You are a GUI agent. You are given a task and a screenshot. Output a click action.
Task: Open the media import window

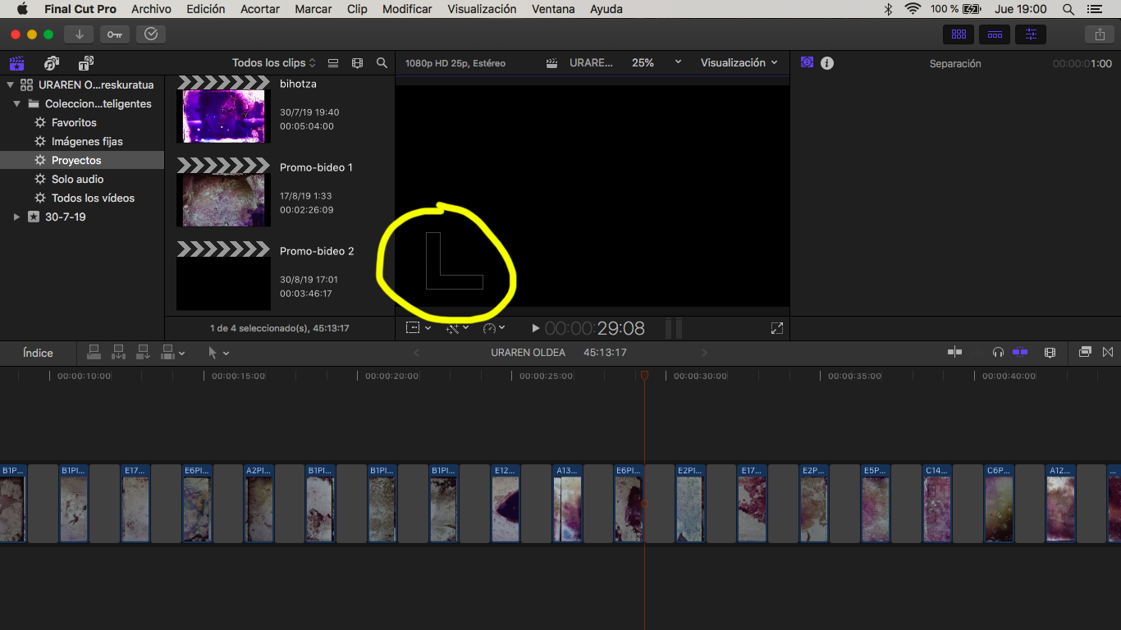pyautogui.click(x=79, y=34)
